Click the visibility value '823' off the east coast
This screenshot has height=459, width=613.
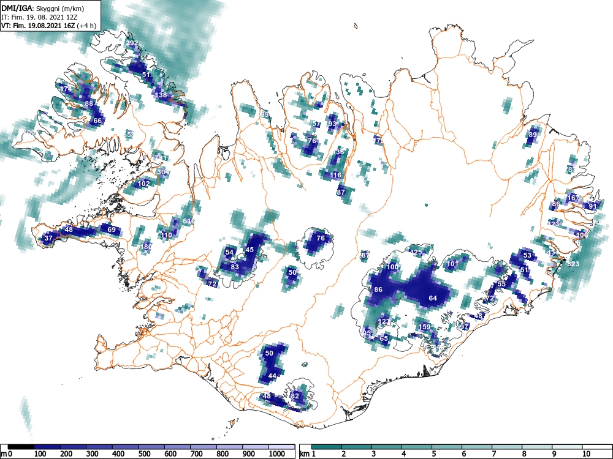tap(573, 264)
